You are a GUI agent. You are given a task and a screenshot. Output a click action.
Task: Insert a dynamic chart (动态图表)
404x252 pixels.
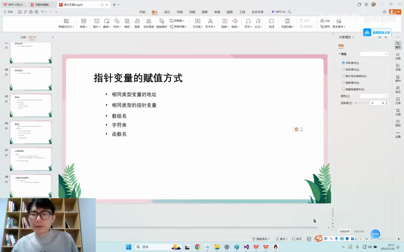click(x=149, y=23)
